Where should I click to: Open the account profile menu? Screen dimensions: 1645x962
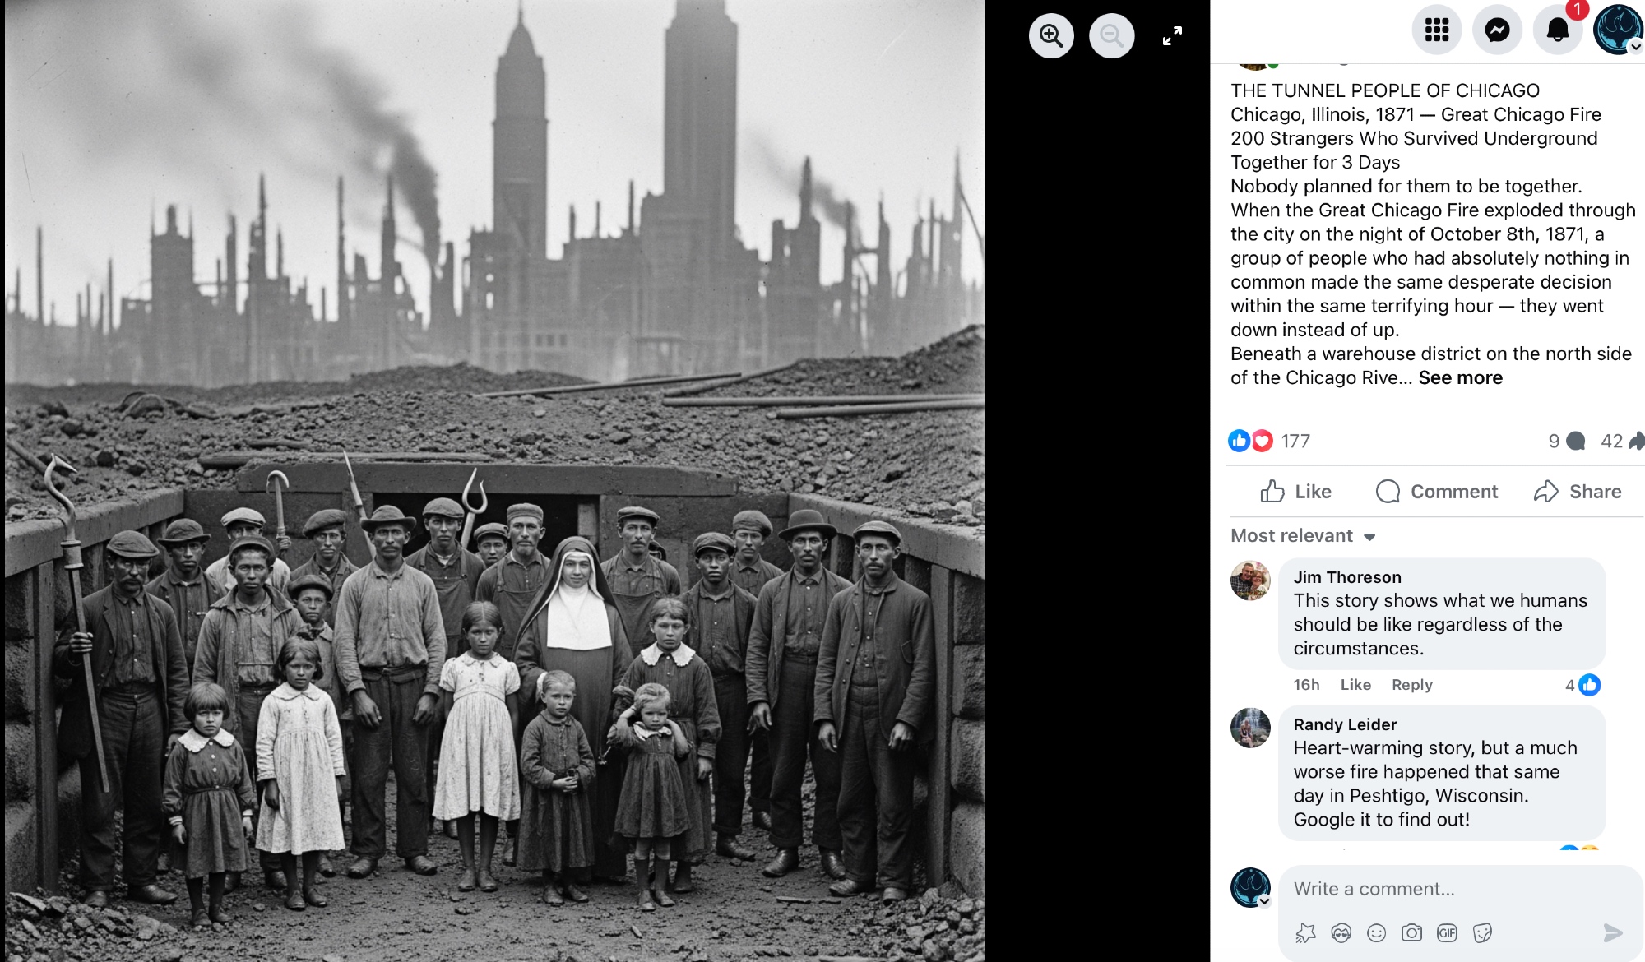pos(1618,30)
